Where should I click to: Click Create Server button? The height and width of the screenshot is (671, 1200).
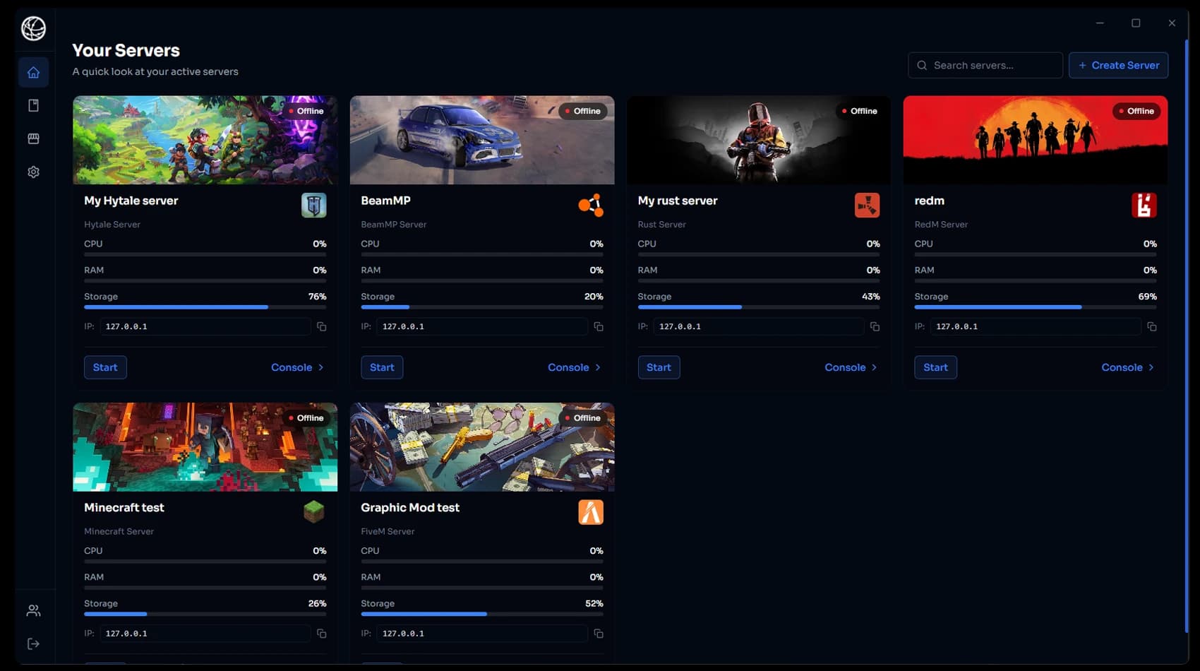tap(1118, 65)
